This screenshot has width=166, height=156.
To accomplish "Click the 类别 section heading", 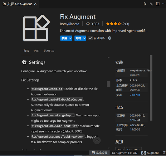I will click(x=119, y=142).
